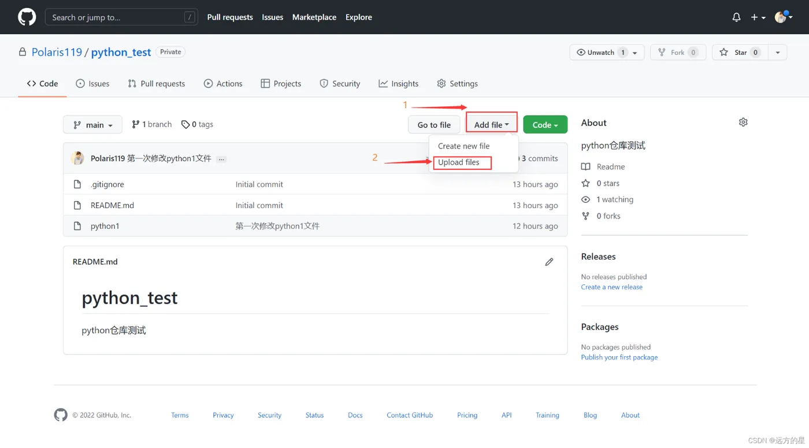Open the Packages heading link
The width and height of the screenshot is (809, 448).
coord(600,327)
